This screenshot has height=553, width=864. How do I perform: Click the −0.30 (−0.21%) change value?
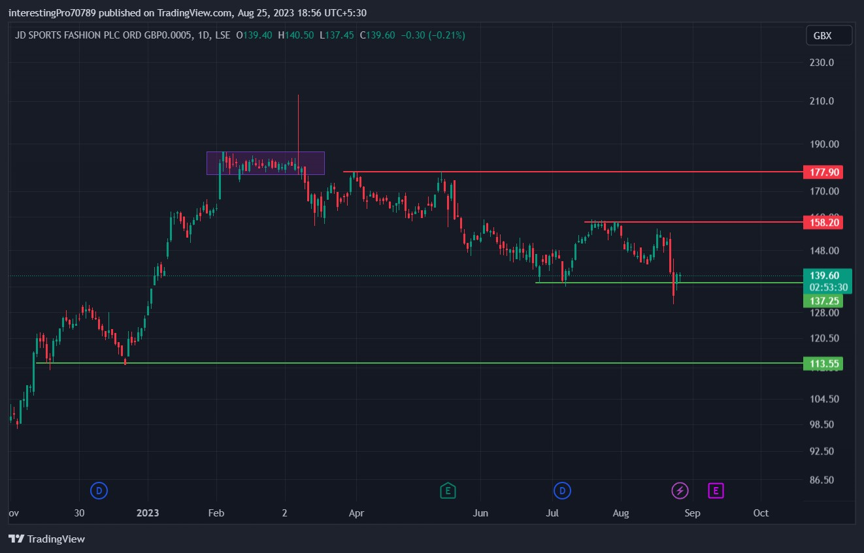pos(433,35)
